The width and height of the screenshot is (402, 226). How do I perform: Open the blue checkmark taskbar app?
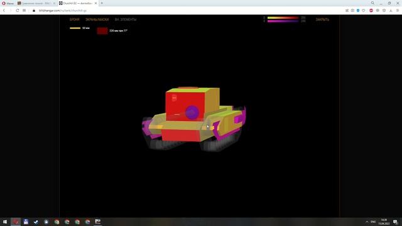(36, 222)
